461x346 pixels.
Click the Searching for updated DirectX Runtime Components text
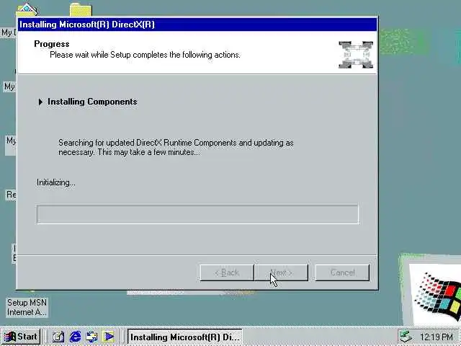pos(176,147)
